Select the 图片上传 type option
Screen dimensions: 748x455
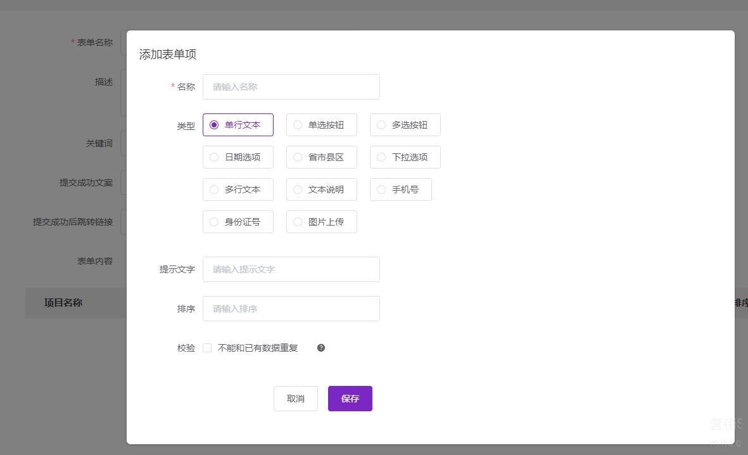pyautogui.click(x=322, y=222)
